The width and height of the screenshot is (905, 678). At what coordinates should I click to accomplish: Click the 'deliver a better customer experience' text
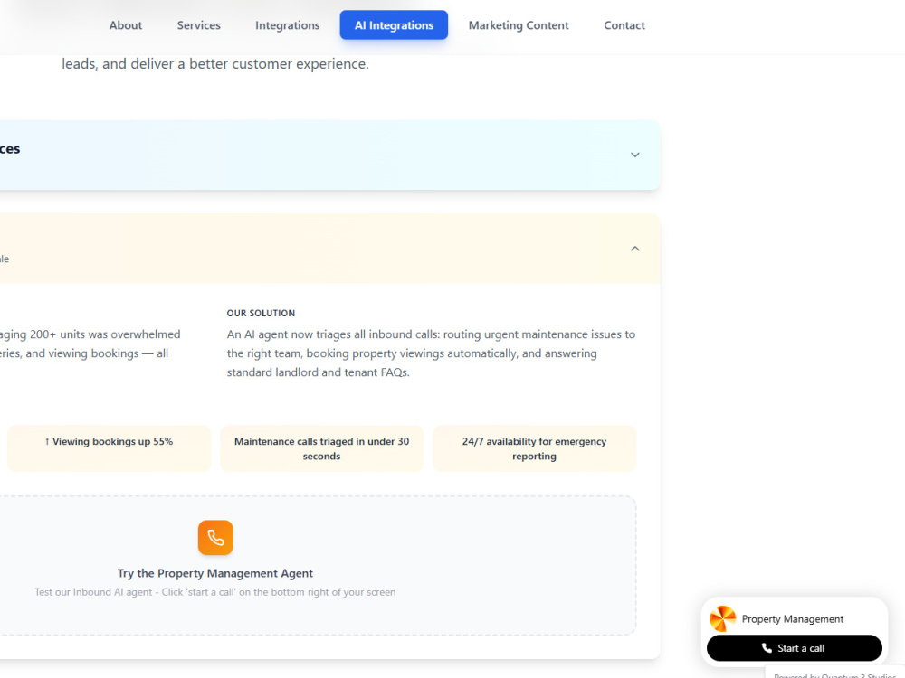point(250,63)
